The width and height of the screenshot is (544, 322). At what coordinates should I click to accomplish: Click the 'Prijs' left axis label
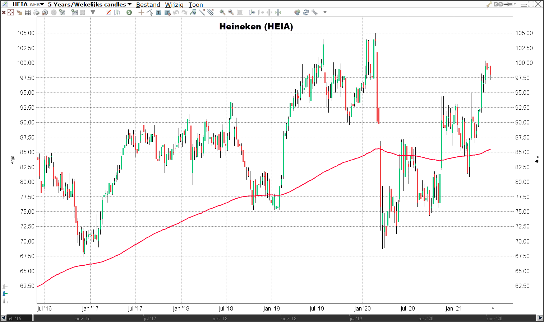point(12,160)
